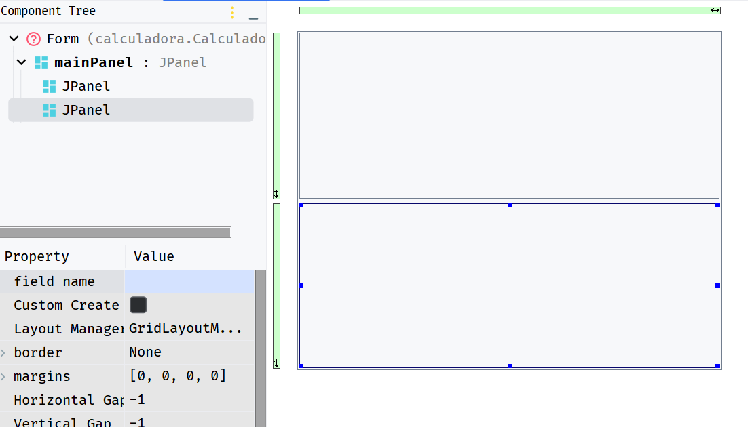Click the horizontal scrollbar below Component Tree
Image resolution: width=748 pixels, height=427 pixels.
click(x=115, y=232)
